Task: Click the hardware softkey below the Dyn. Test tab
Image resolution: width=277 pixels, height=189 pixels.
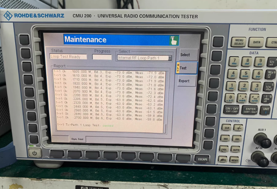Action: 74,154
